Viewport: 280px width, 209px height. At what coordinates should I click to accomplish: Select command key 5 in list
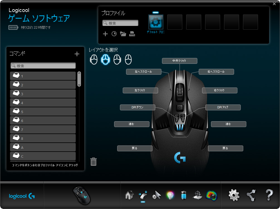click(43, 111)
